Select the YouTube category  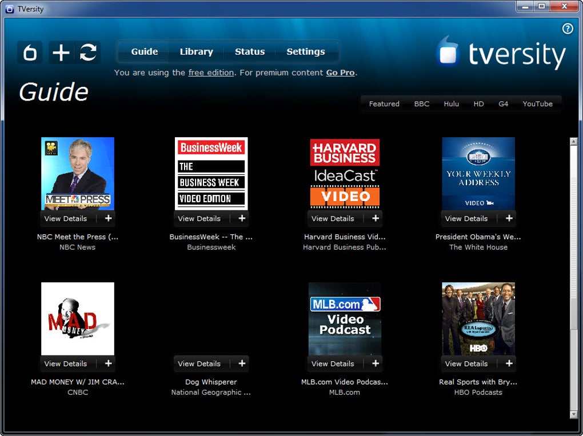pyautogui.click(x=537, y=103)
